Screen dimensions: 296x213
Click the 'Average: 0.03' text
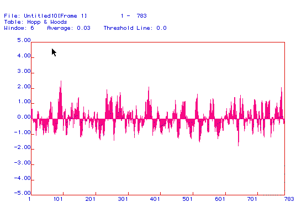pos(68,28)
